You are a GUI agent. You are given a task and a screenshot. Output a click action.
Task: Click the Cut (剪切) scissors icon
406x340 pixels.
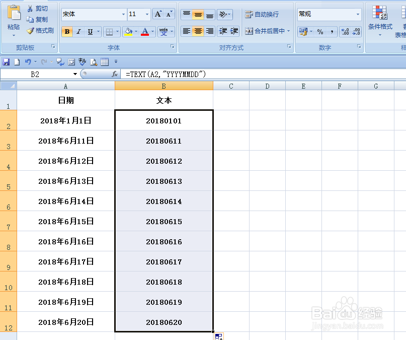click(x=30, y=9)
